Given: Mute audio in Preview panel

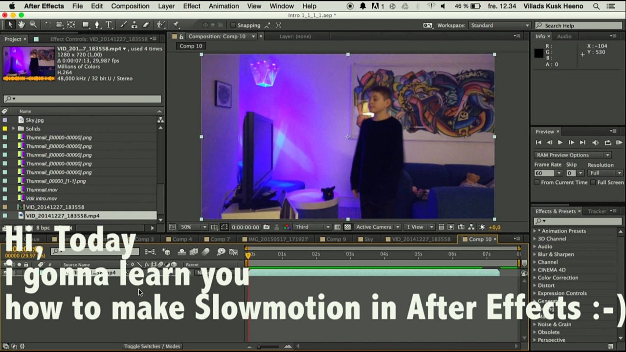Looking at the screenshot, I should click(x=595, y=142).
